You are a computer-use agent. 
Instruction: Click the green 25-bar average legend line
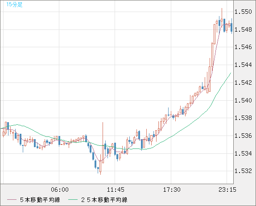[73, 200]
